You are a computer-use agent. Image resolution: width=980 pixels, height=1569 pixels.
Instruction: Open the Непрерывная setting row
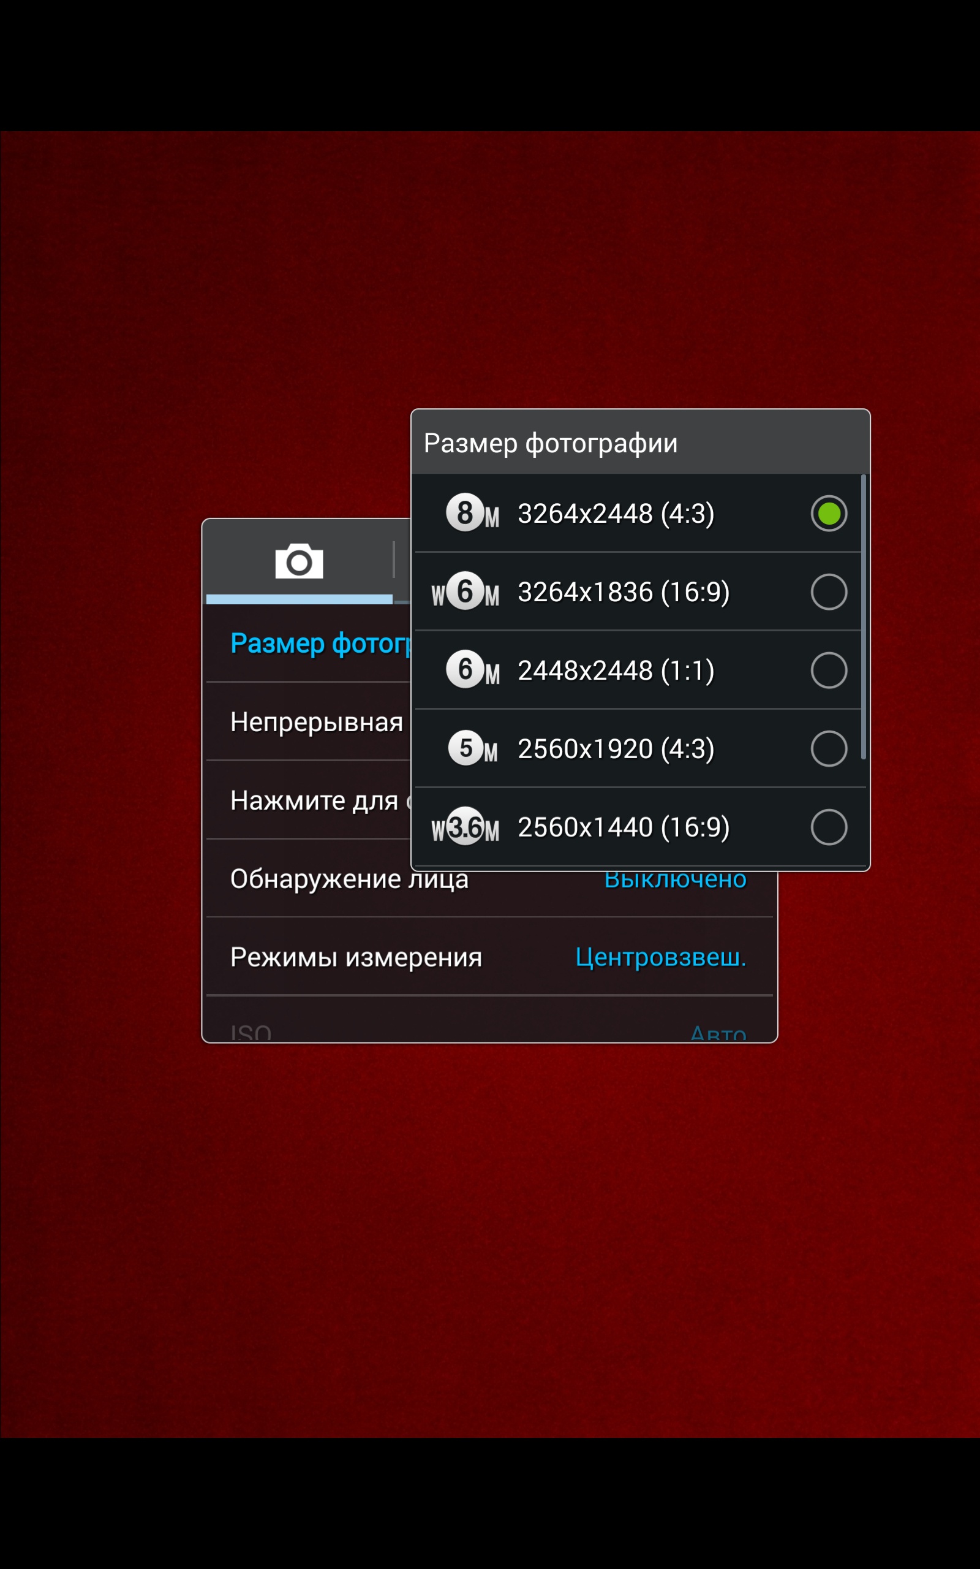pos(316,722)
